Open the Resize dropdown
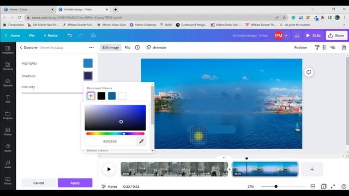Screen dimensions: 349x196 pos(51,35)
